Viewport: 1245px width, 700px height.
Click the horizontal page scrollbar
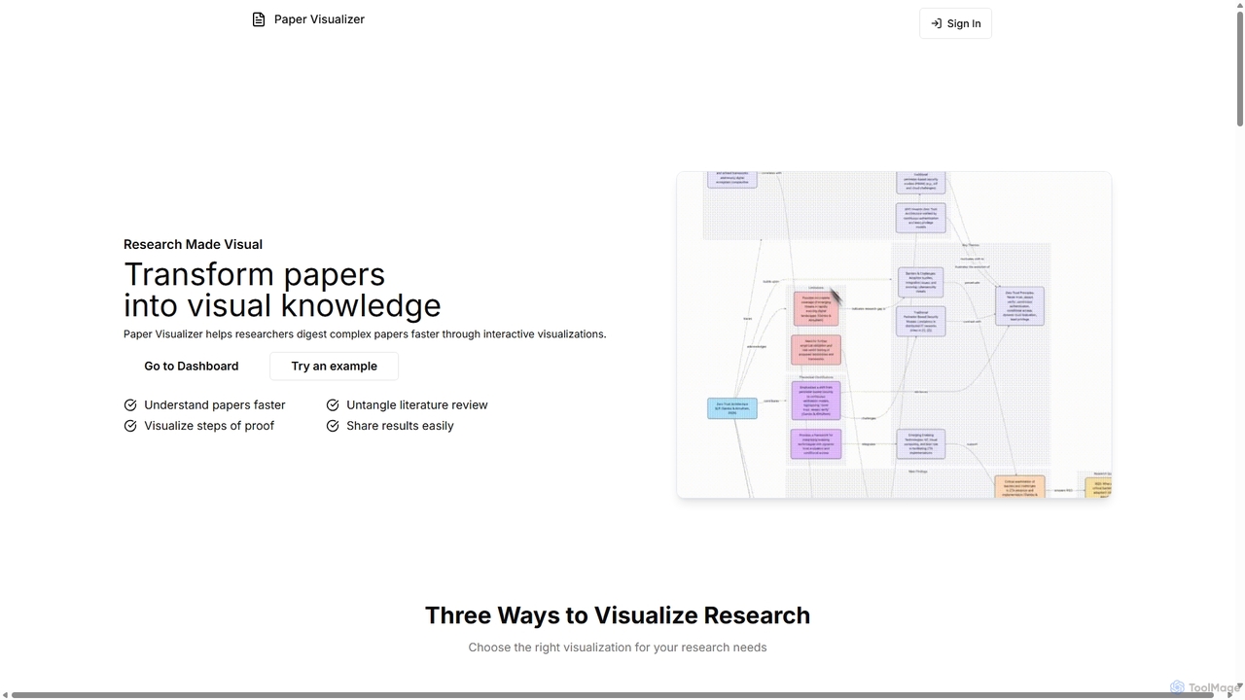click(611, 694)
